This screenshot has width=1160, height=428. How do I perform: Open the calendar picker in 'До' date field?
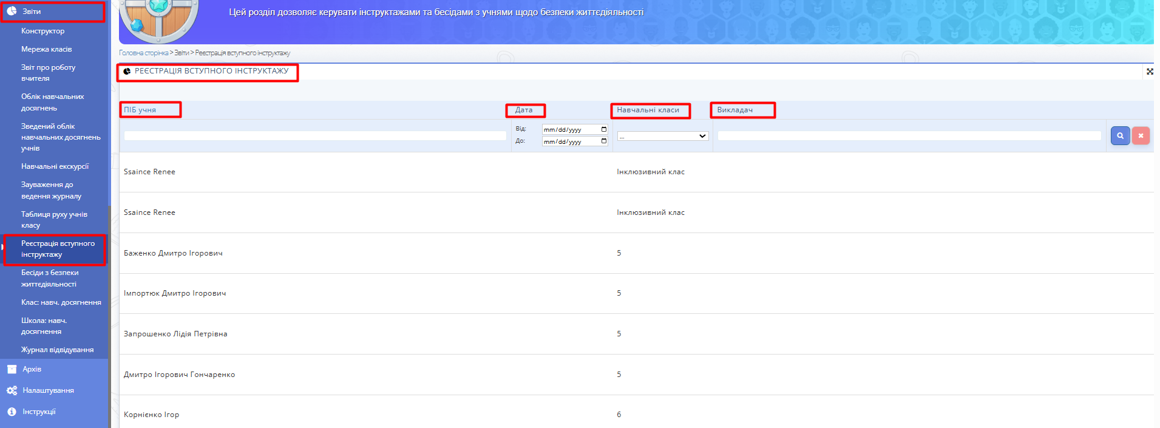(x=603, y=141)
